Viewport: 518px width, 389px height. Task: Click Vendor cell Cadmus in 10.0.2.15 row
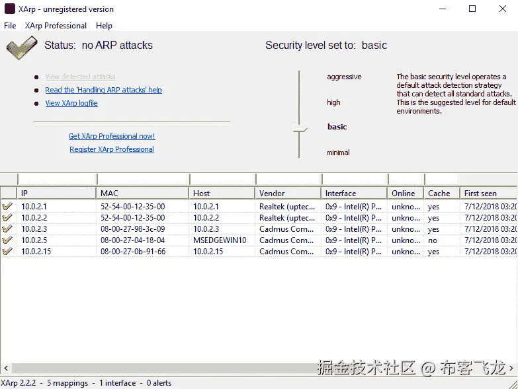pyautogui.click(x=286, y=252)
